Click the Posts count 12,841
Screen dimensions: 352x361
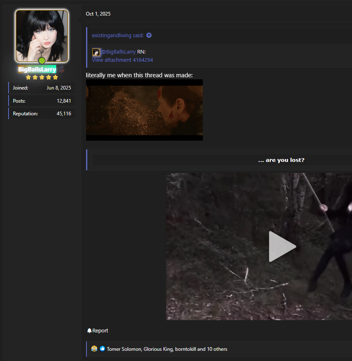[64, 101]
